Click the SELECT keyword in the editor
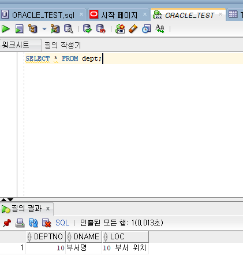The image size is (243, 274). pyautogui.click(x=38, y=58)
